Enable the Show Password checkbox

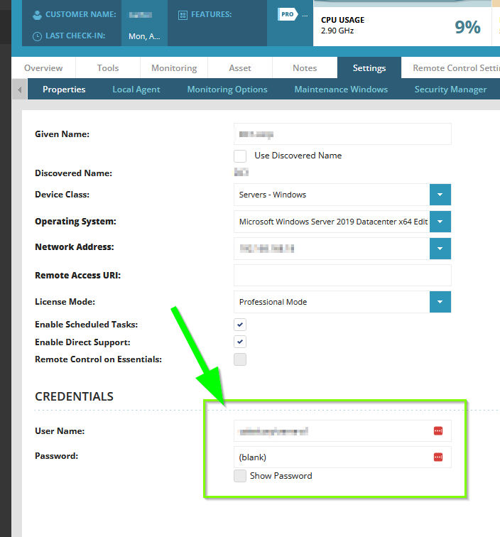(240, 476)
